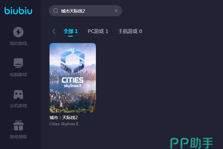Image resolution: width=223 pixels, height=149 pixels.
Task: Open Cities Skylines II cover thumbnail
Action: [x=73, y=78]
